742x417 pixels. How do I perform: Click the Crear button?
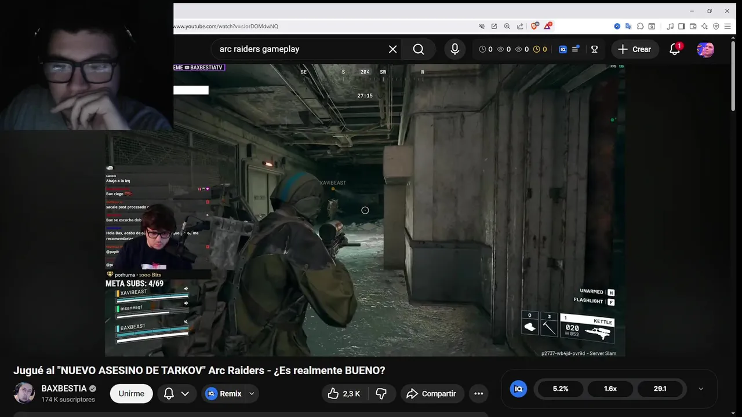pos(635,49)
